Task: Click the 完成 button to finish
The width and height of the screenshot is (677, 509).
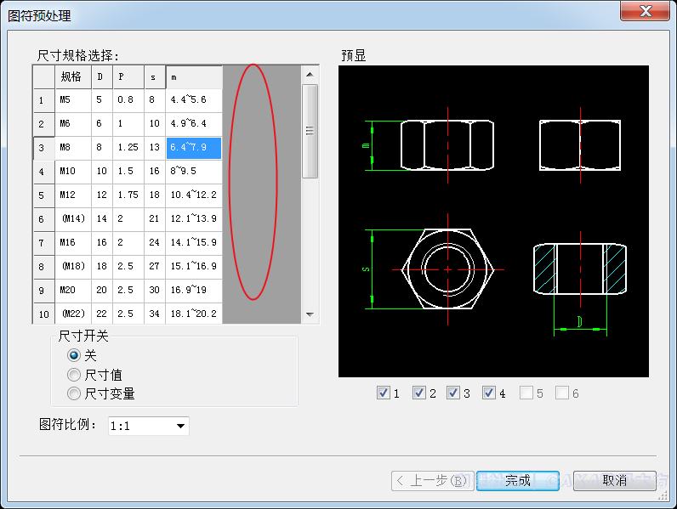Action: [517, 480]
